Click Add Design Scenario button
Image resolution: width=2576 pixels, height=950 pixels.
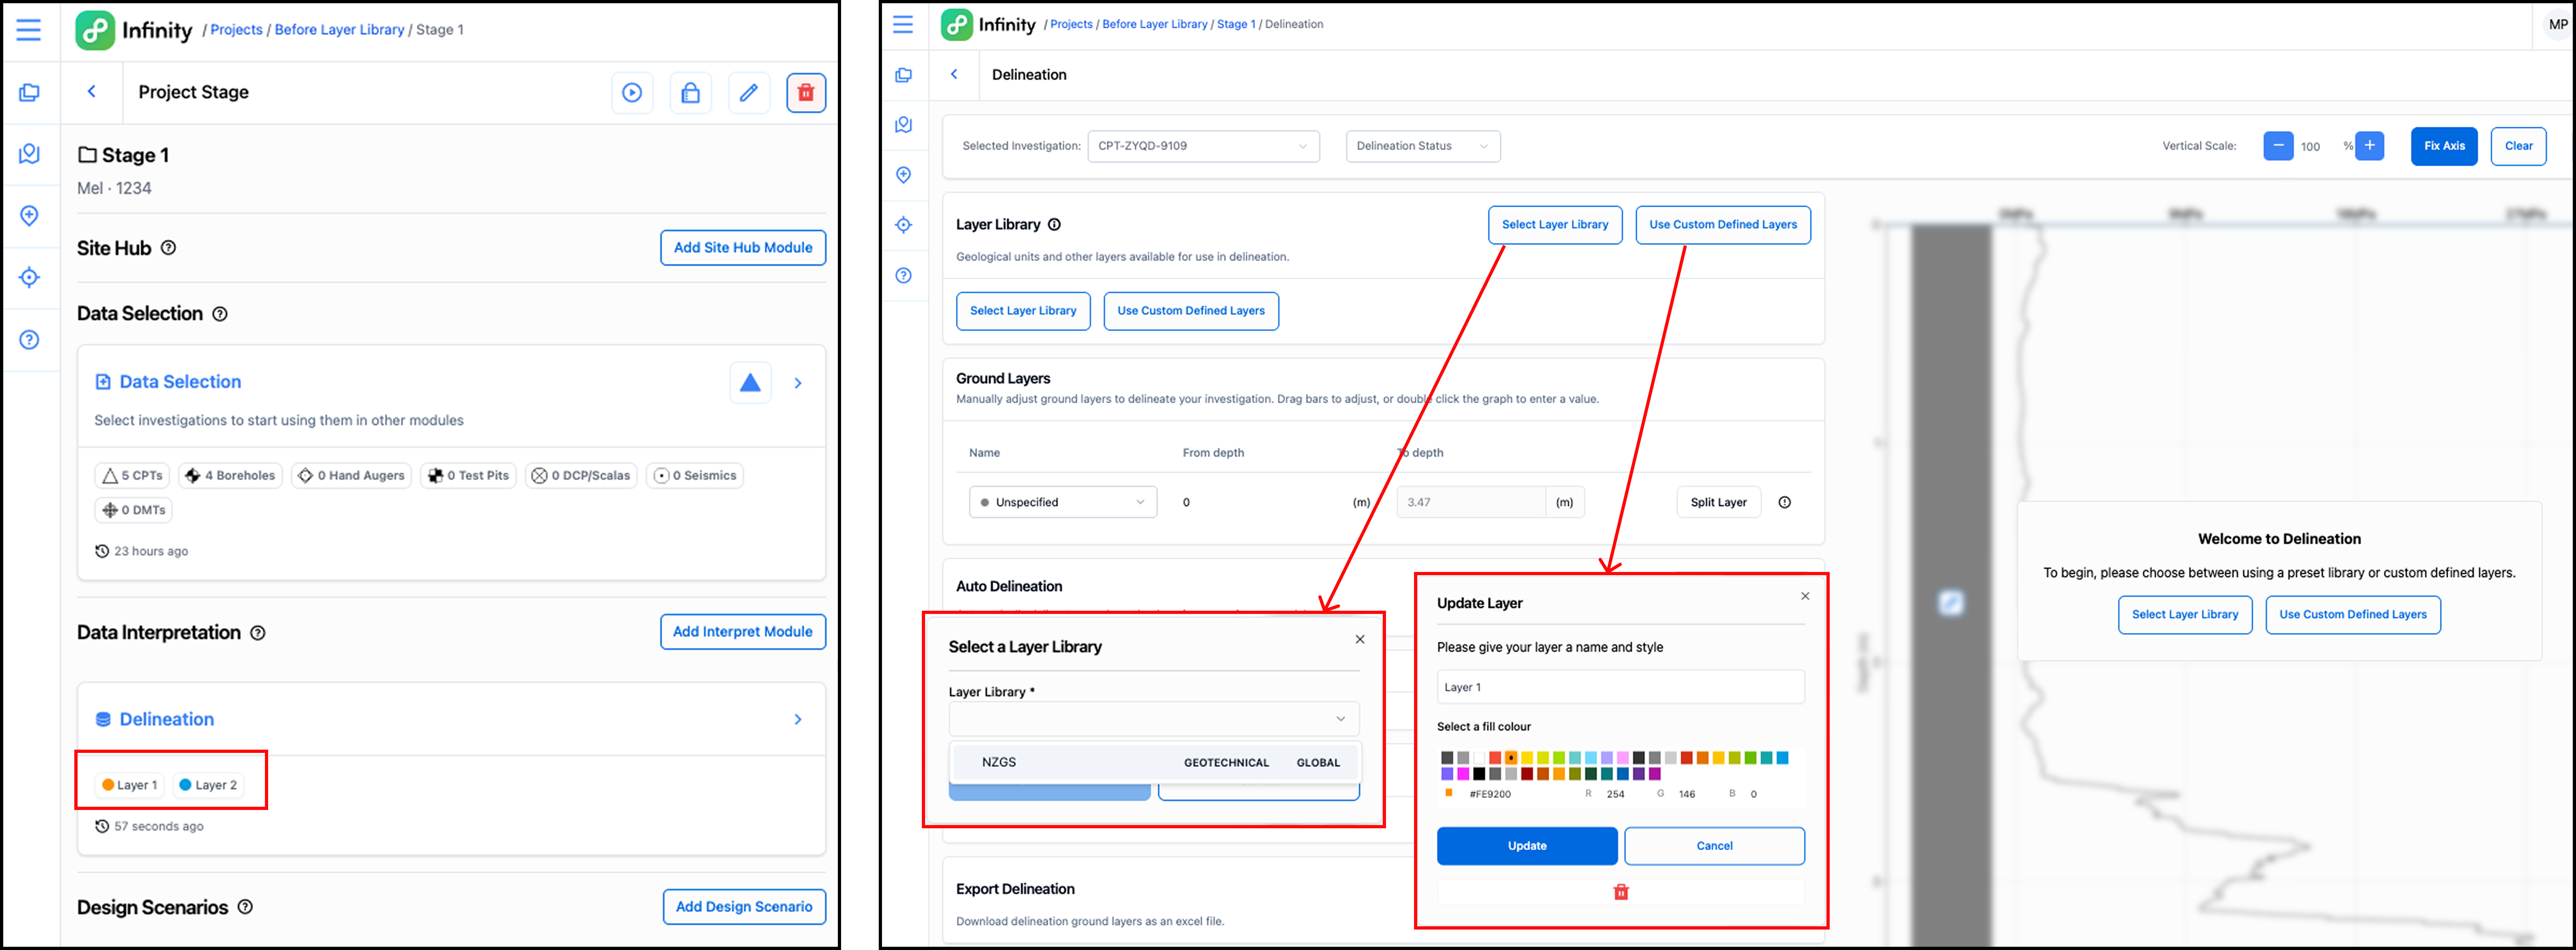click(744, 907)
